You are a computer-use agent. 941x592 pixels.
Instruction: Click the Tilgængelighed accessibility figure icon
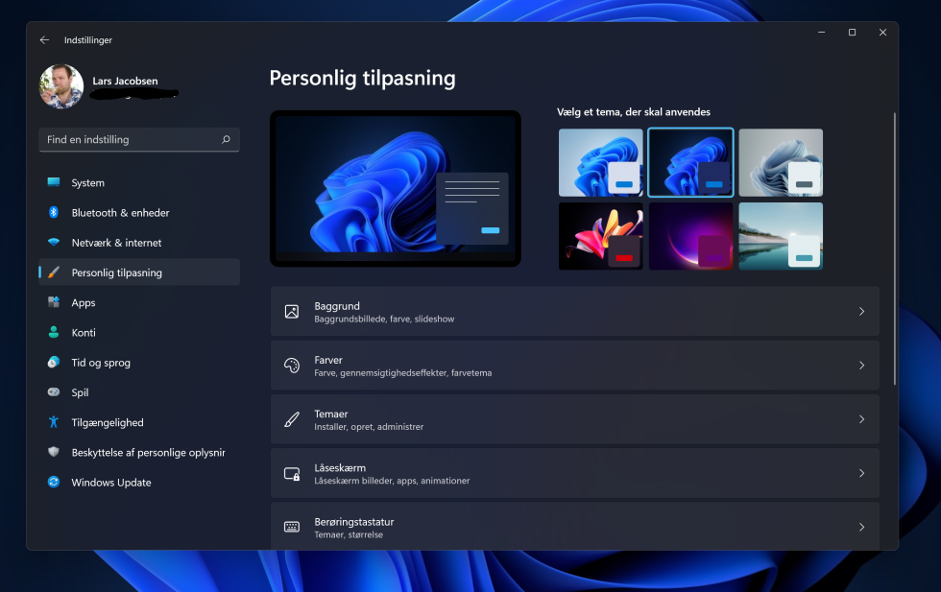point(54,422)
